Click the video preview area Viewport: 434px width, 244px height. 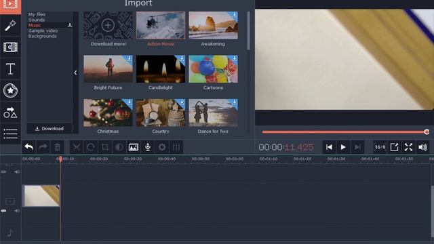tap(344, 60)
